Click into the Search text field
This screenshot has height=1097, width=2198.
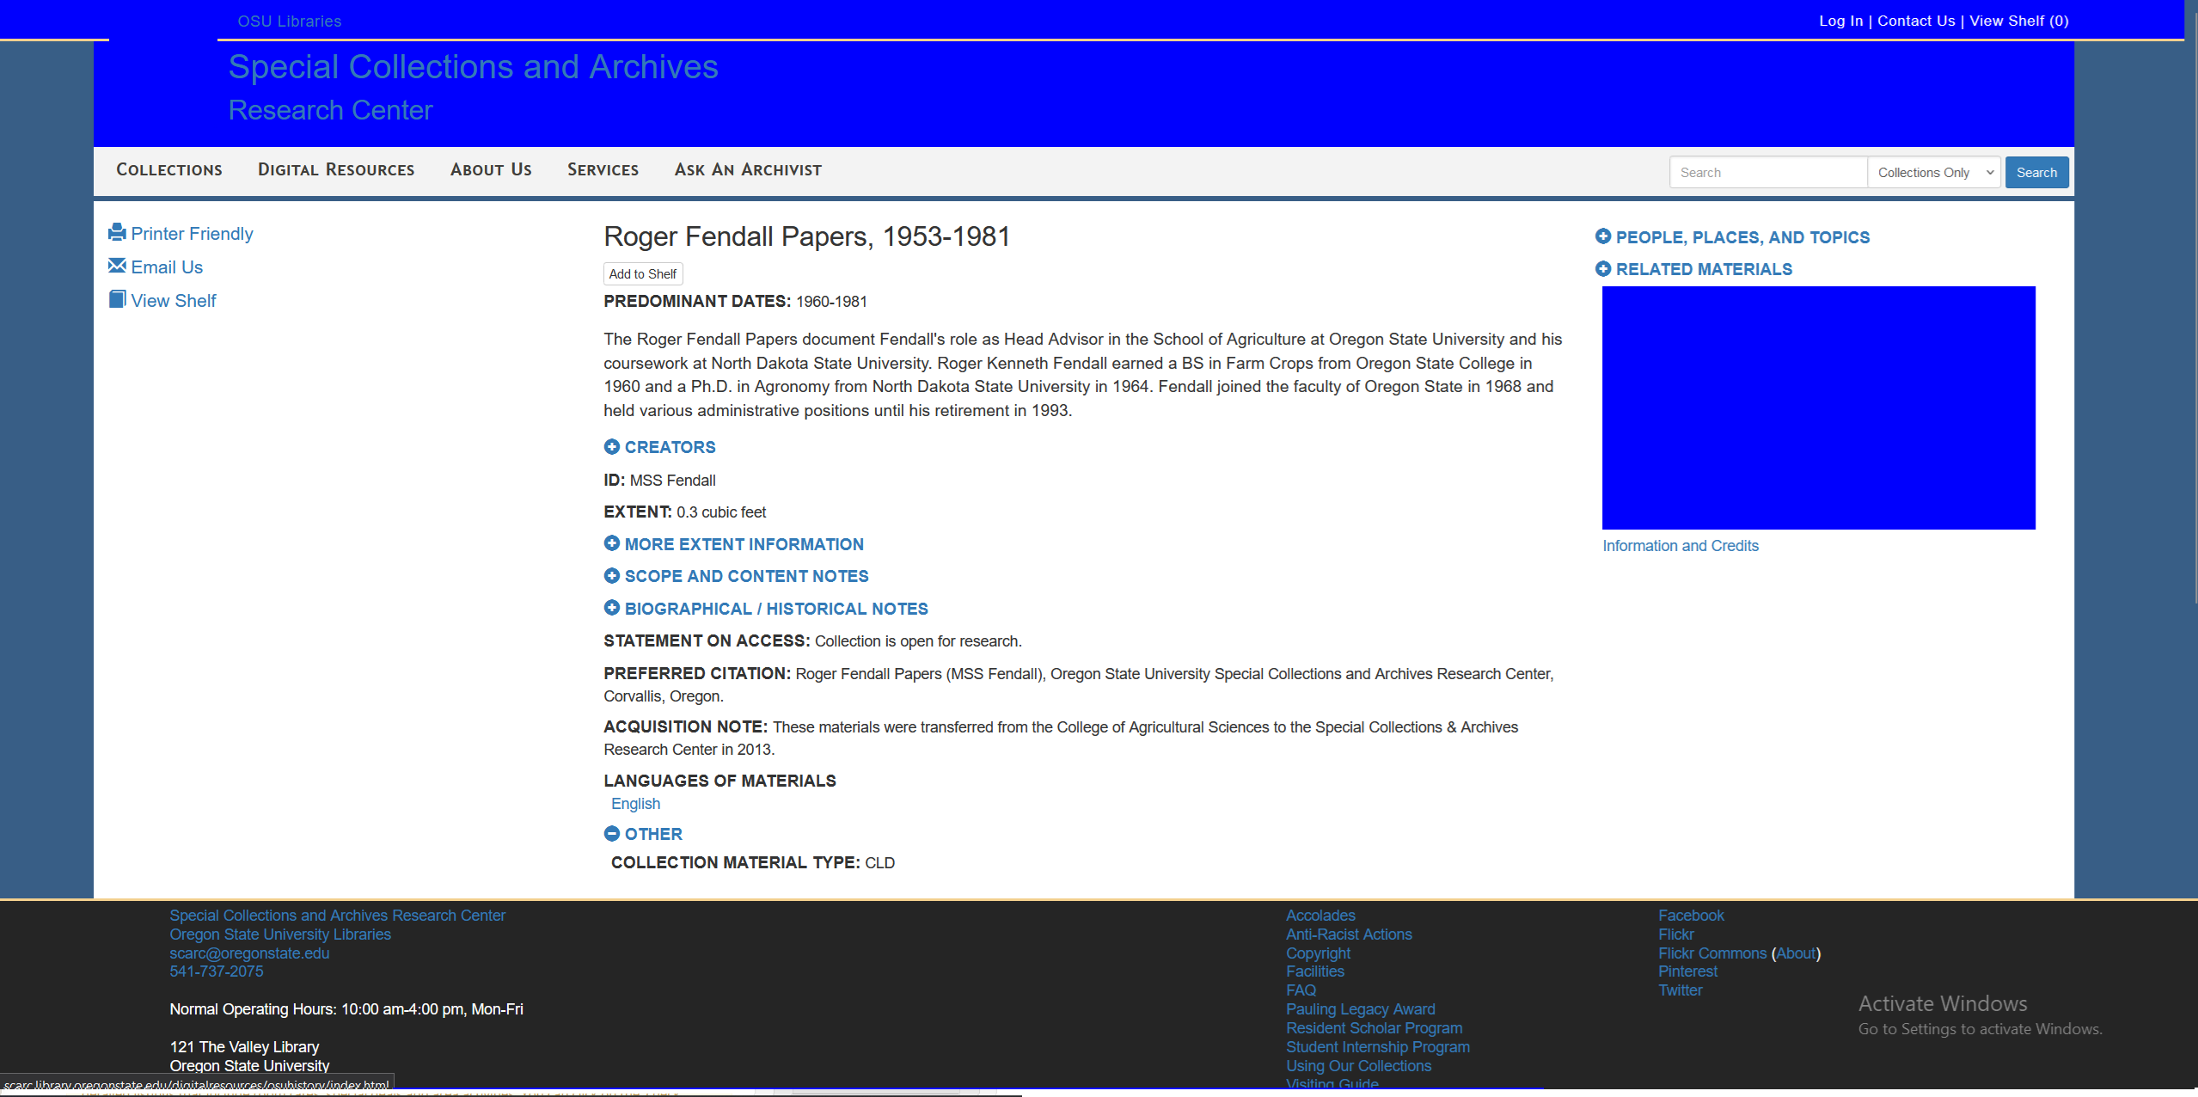click(1767, 173)
